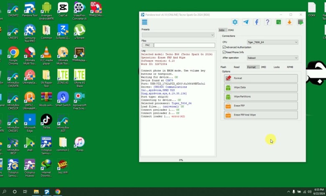Open TikTok desktop icon
326x196 pixels.
coord(46,121)
